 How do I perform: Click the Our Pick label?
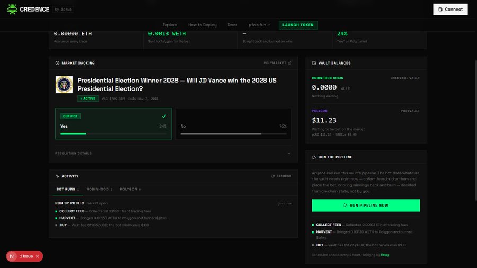(x=70, y=116)
